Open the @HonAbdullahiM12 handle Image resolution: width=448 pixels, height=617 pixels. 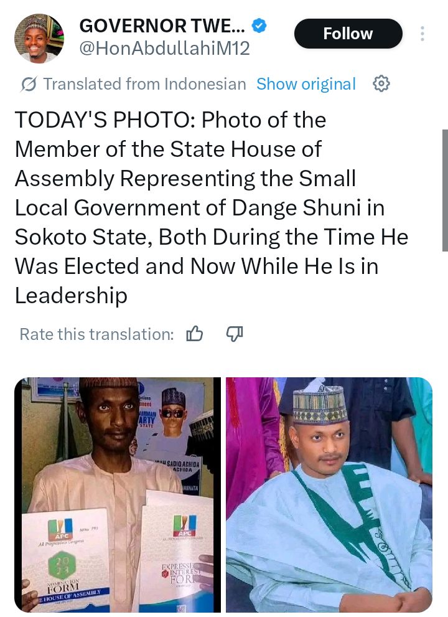point(164,49)
